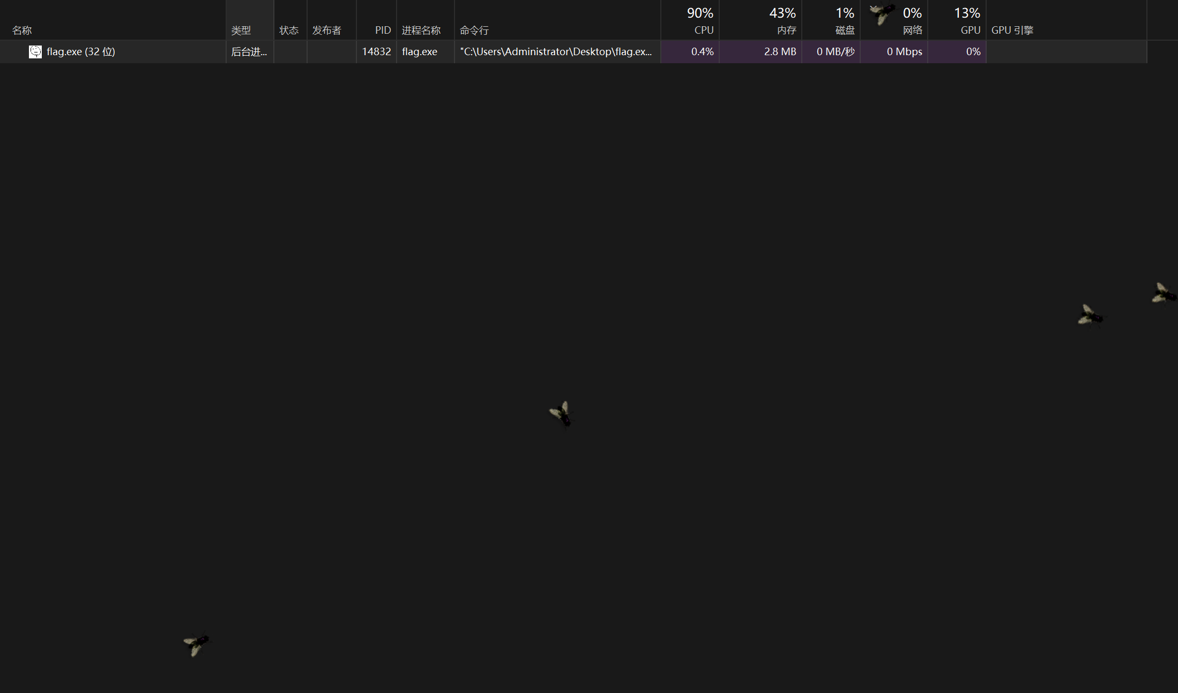This screenshot has height=693, width=1178.
Task: Select the flag.exe (32 位) process row
Action: tap(80, 51)
